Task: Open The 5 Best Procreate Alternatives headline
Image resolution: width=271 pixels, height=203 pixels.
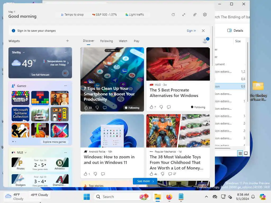Action: pyautogui.click(x=174, y=93)
